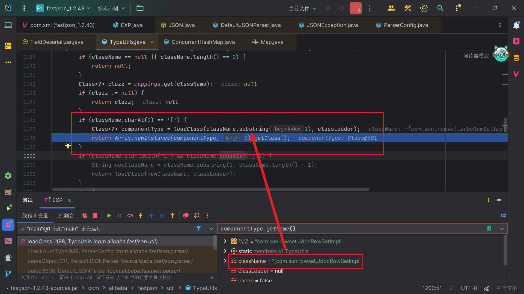Open the Terminal tool window icon
Viewport: 524px width, 294px height.
click(x=8, y=241)
